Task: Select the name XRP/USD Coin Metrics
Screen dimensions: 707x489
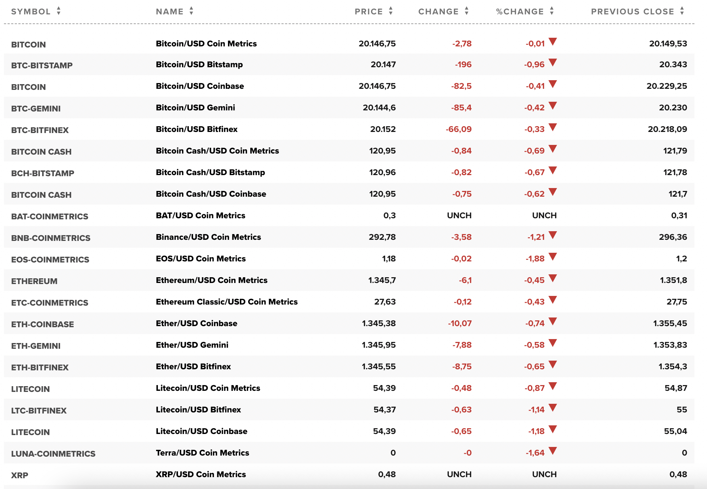Action: pos(201,474)
